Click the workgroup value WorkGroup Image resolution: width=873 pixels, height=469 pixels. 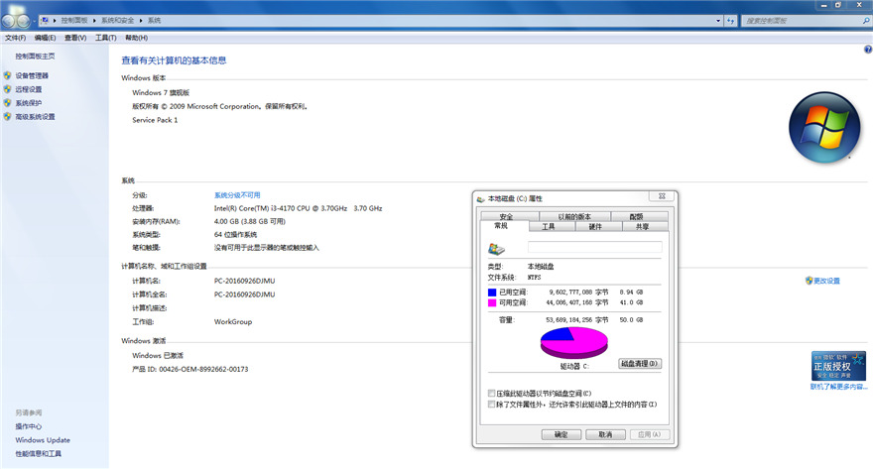(233, 322)
